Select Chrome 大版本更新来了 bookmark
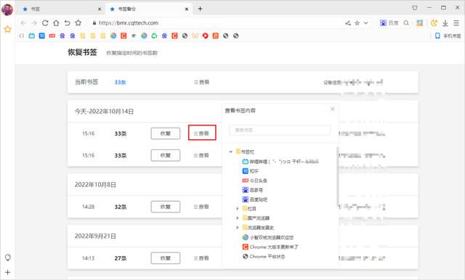 [270, 247]
